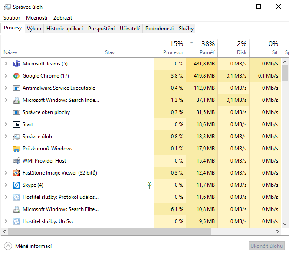
Task: Expand the Microsoft Teams process group
Action: pos(6,64)
